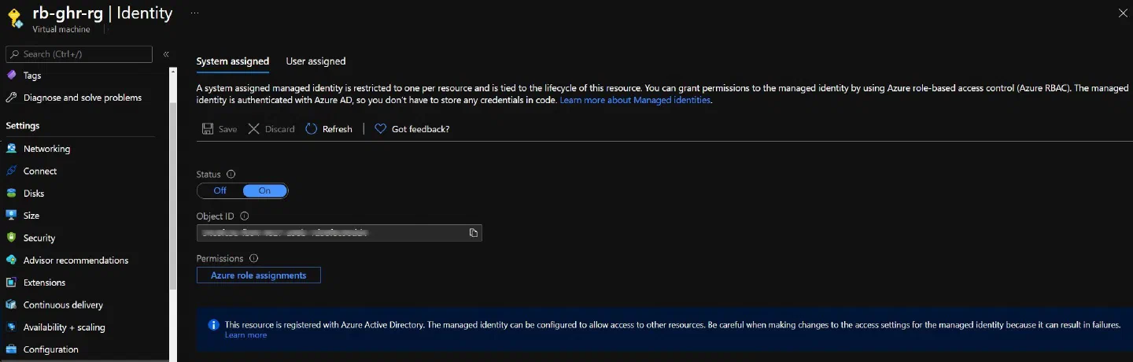The height and width of the screenshot is (362, 1133).
Task: Open Learn more about Managed identities link
Action: tap(636, 101)
